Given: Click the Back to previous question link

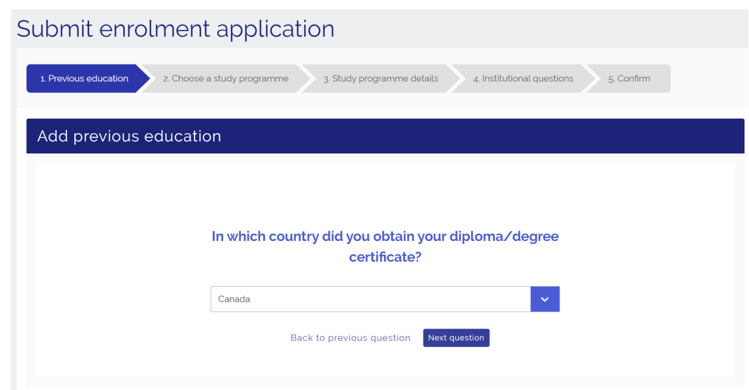Looking at the screenshot, I should (350, 338).
